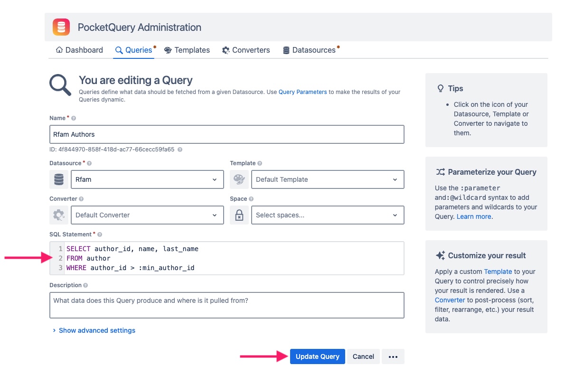Click the Update Query button
565x375 pixels.
318,356
